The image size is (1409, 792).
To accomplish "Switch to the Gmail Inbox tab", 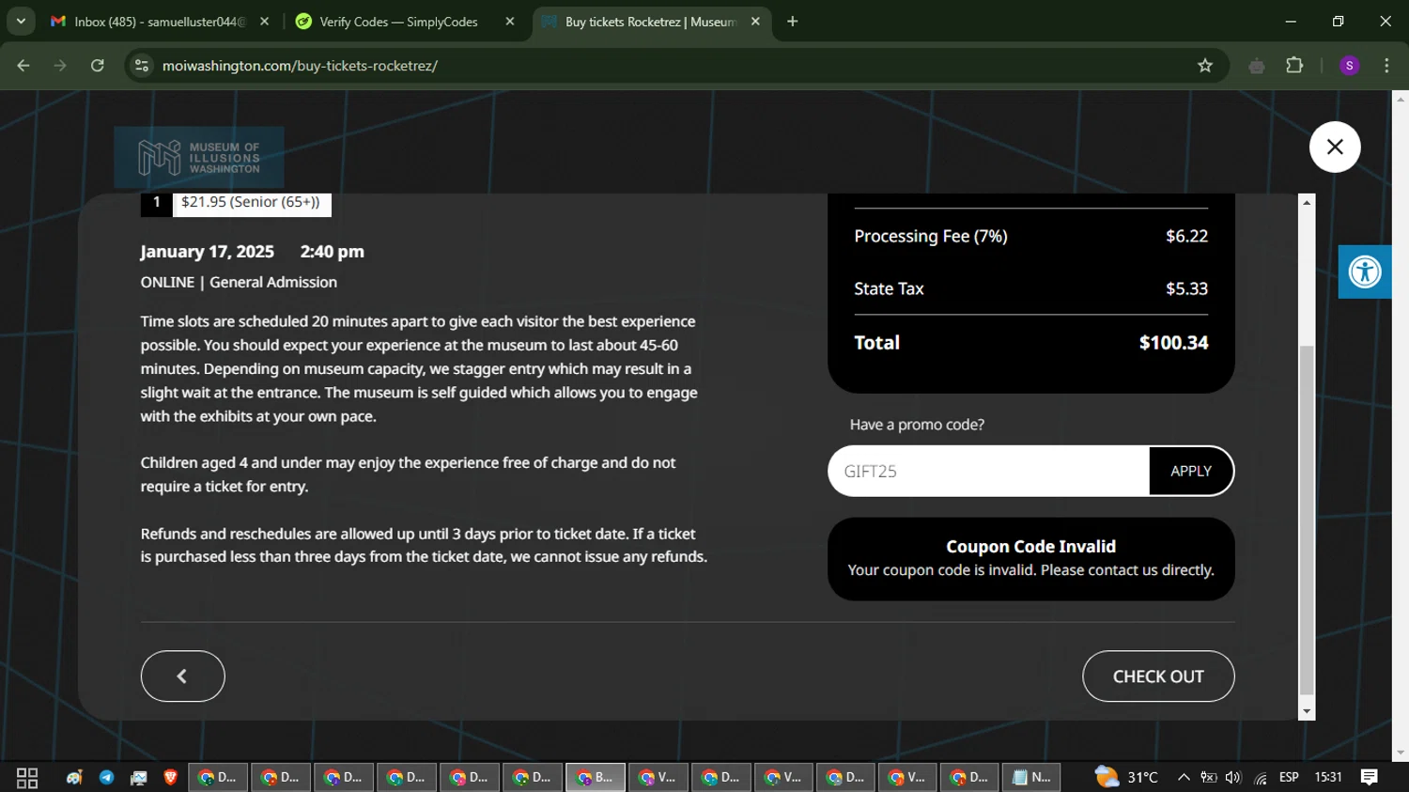I will click(x=160, y=22).
